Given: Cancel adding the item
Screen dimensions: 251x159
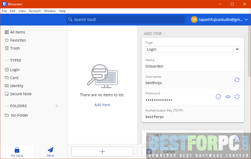Looking at the screenshot, I should pos(169,151).
